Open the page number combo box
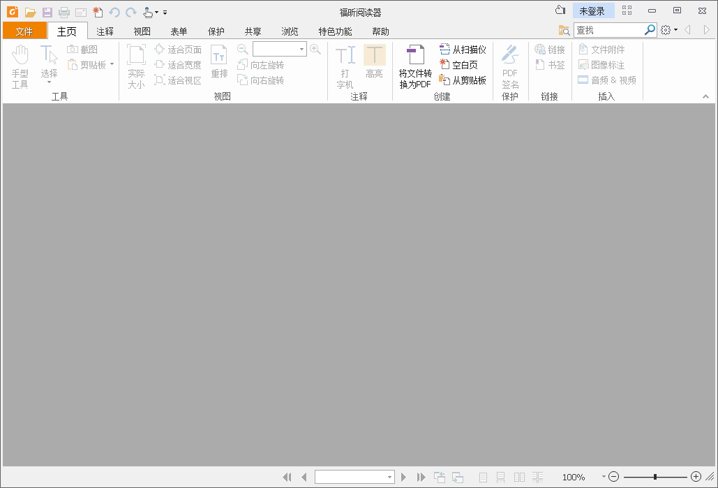The height and width of the screenshot is (488, 718). pos(354,477)
